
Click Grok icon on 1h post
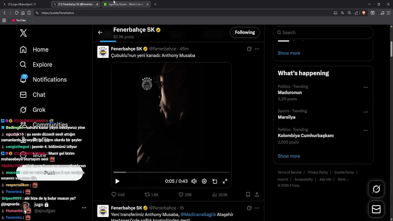249,208
